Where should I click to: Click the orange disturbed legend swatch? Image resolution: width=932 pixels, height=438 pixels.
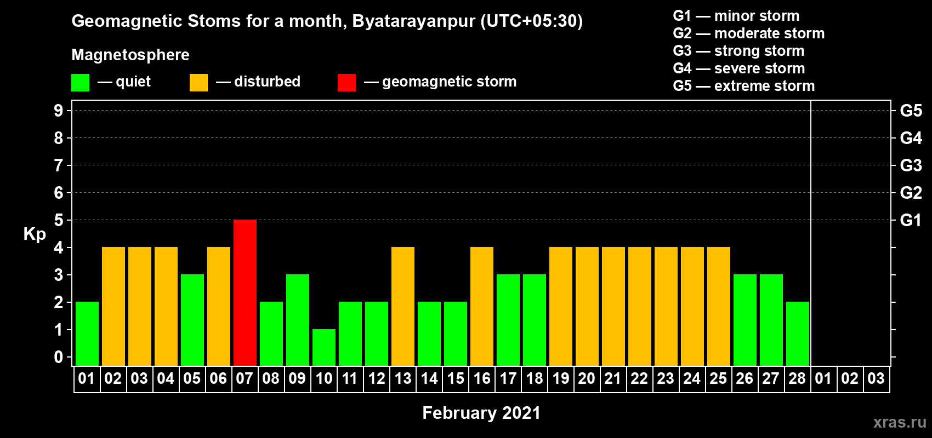pos(199,83)
